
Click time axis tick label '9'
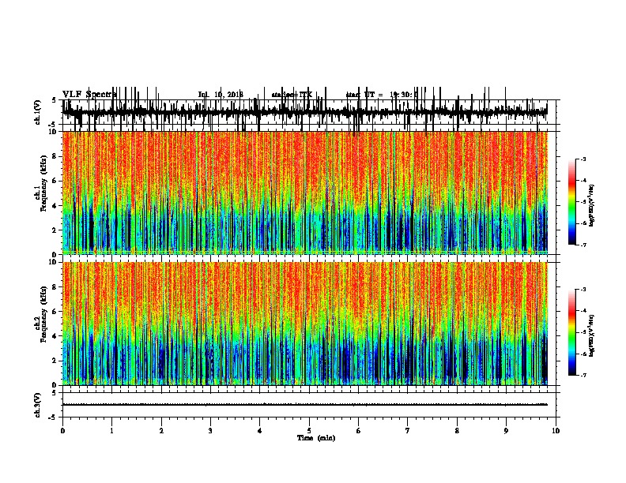click(x=506, y=431)
